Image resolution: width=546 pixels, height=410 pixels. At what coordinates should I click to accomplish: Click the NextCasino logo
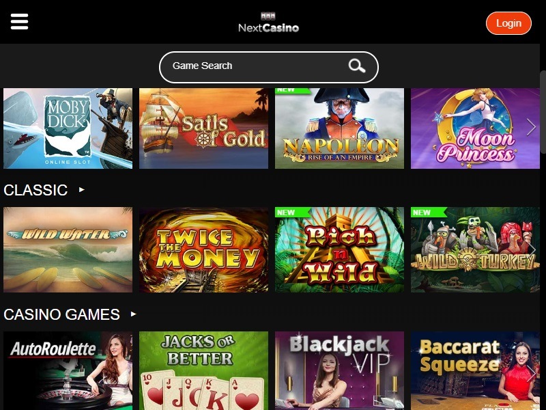tap(268, 23)
